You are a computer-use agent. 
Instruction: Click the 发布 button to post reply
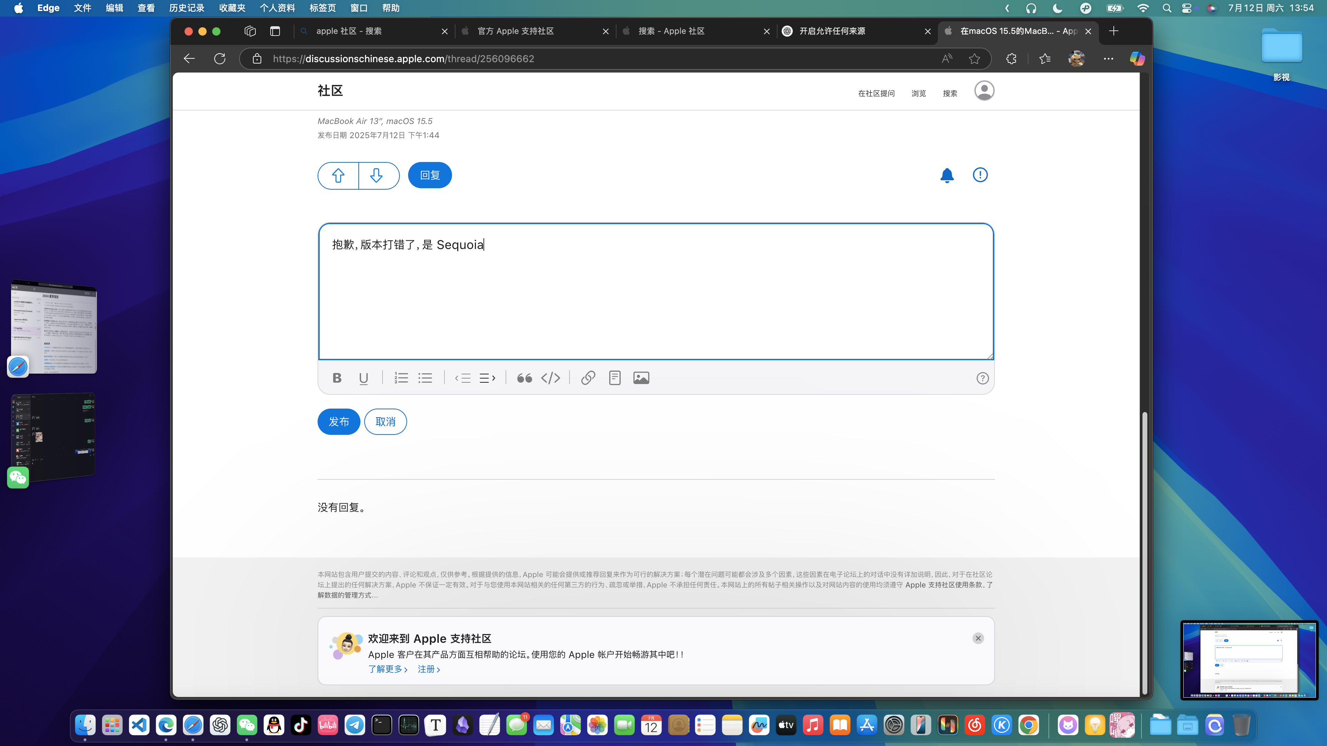point(338,422)
